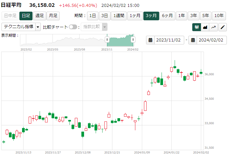
Task: Select the candlestick chart type icon
Action: click(196, 27)
